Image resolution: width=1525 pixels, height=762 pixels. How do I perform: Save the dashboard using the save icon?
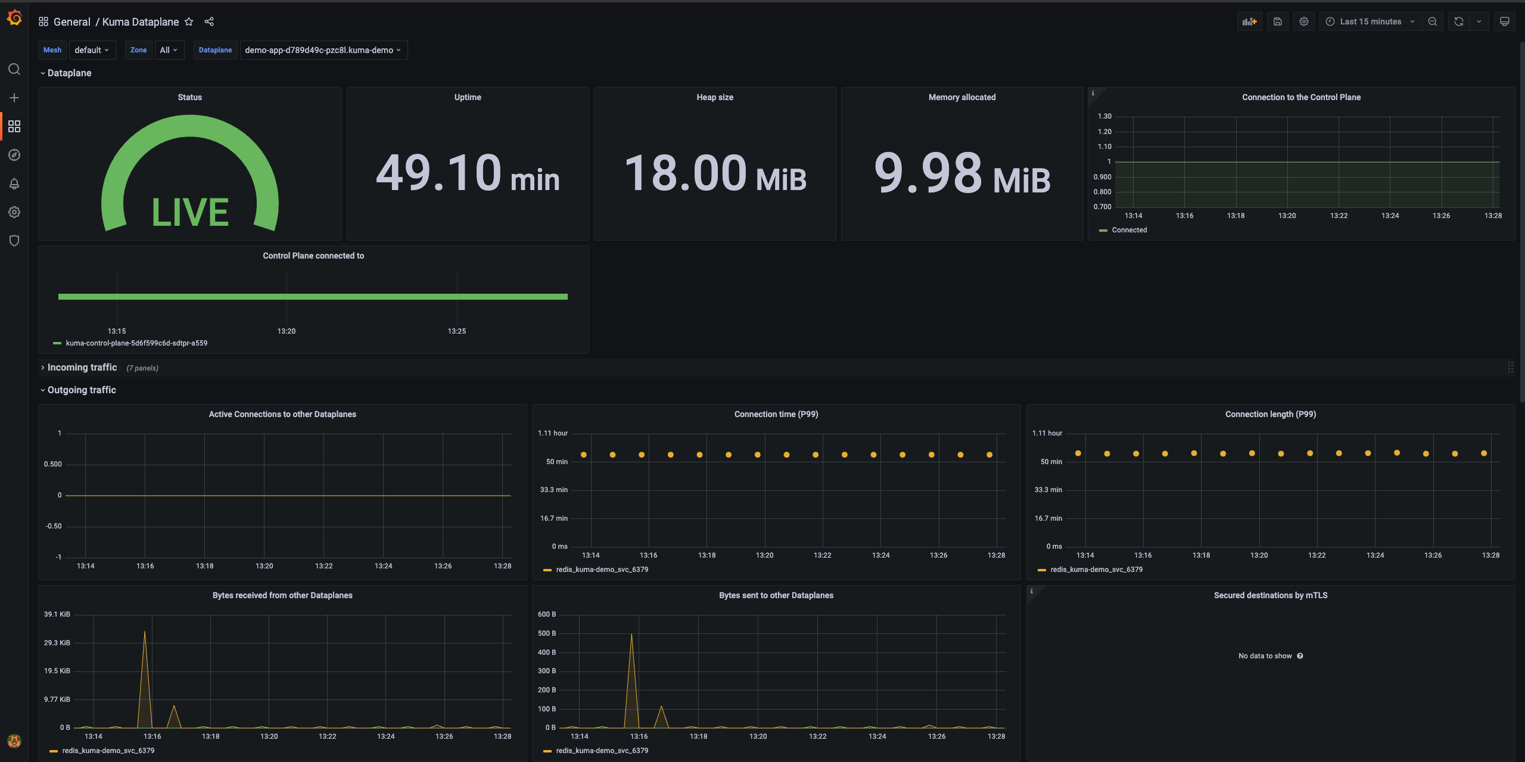[x=1277, y=21]
